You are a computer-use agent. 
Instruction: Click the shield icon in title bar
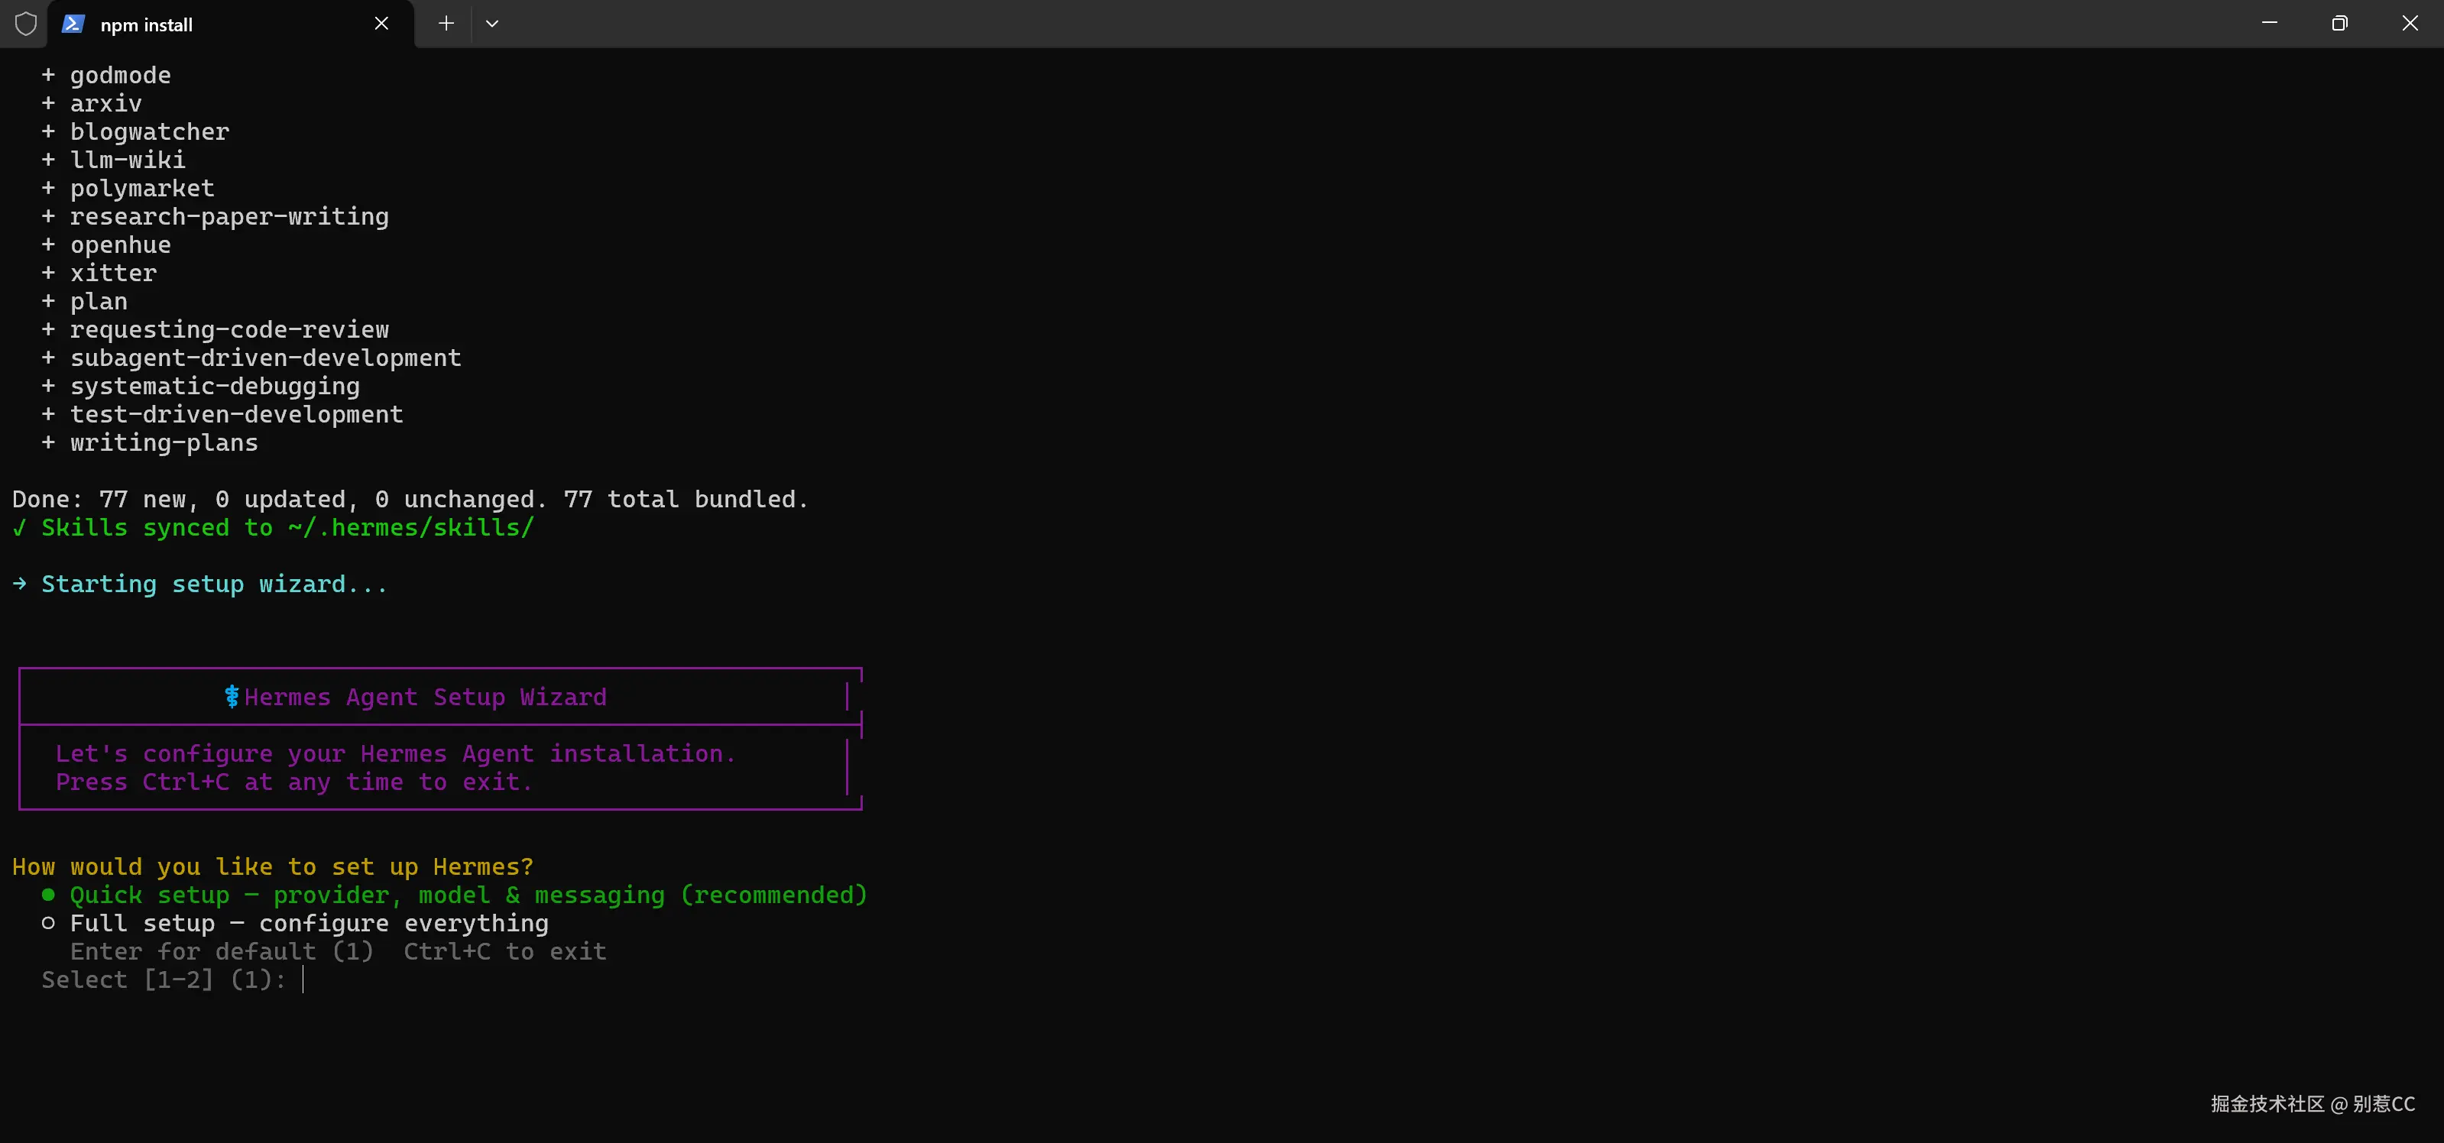pyautogui.click(x=26, y=24)
